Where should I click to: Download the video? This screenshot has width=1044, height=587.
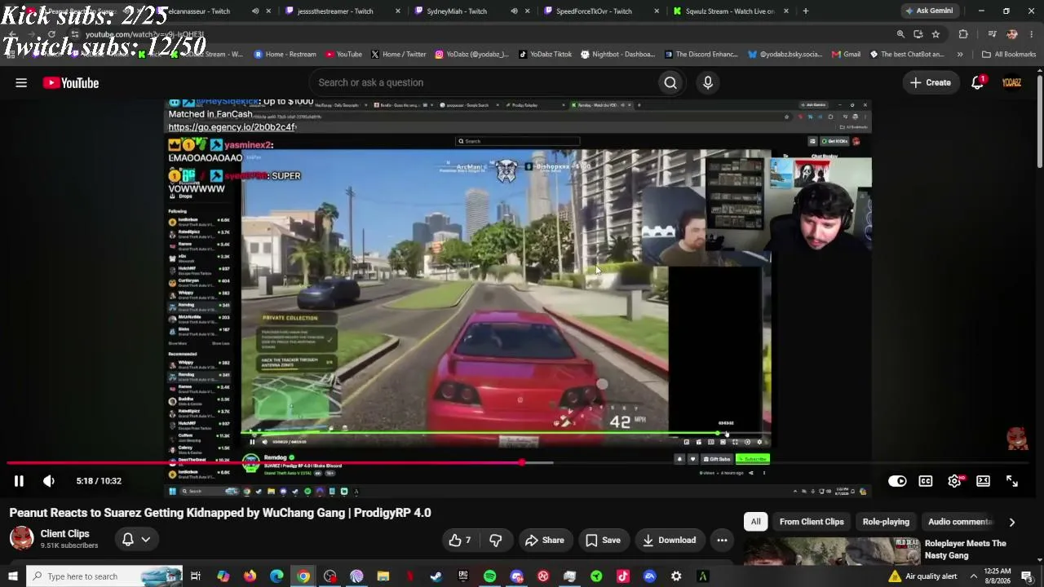669,540
